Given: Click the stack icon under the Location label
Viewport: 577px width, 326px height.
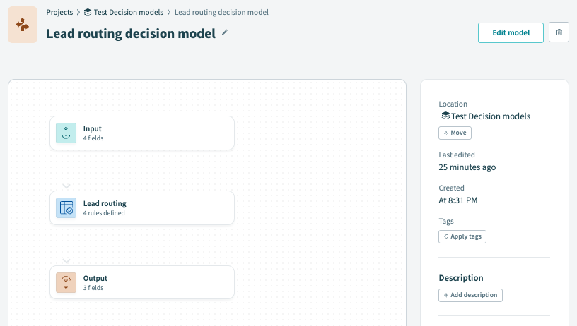Looking at the screenshot, I should [445, 116].
